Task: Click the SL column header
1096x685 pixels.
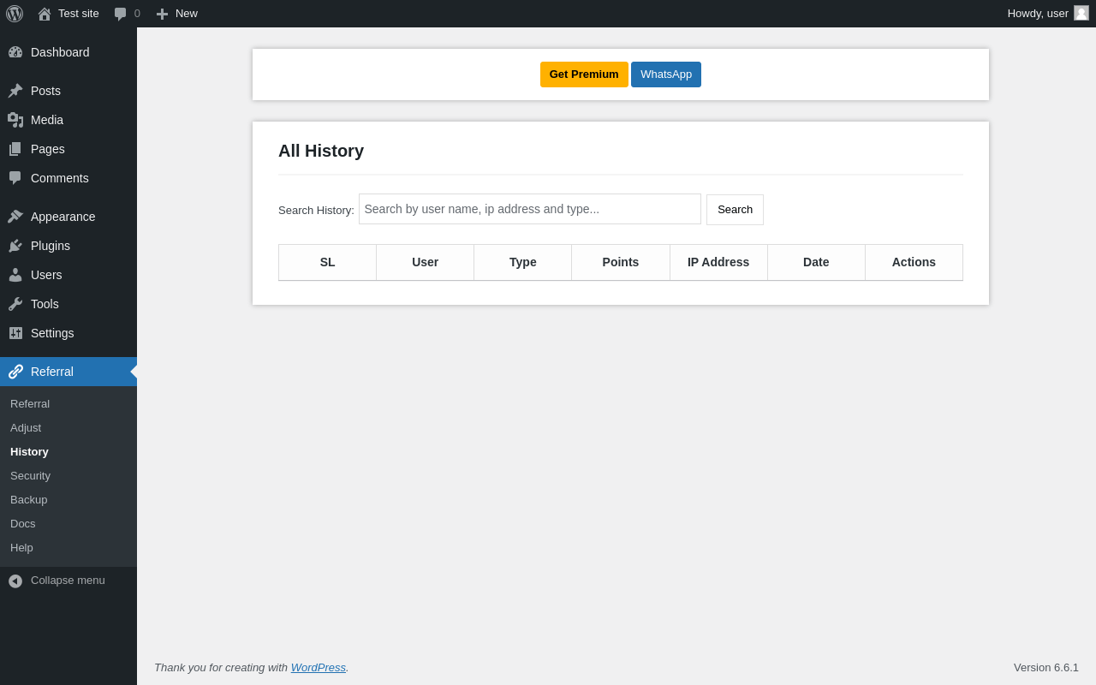Action: [x=328, y=262]
